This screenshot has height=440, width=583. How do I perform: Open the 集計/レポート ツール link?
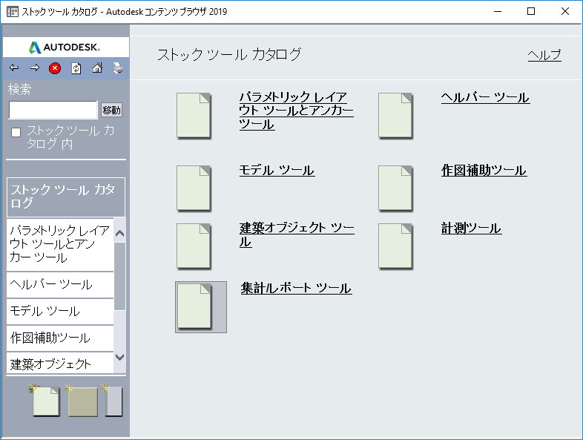[296, 288]
